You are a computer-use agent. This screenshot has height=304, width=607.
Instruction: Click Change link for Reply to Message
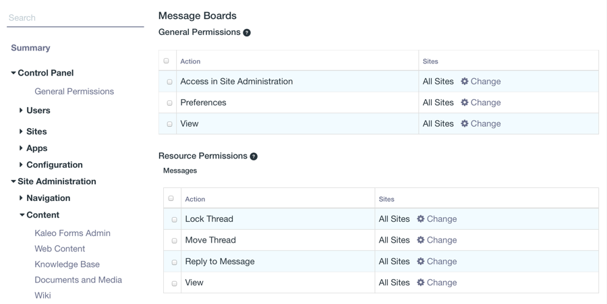(442, 262)
